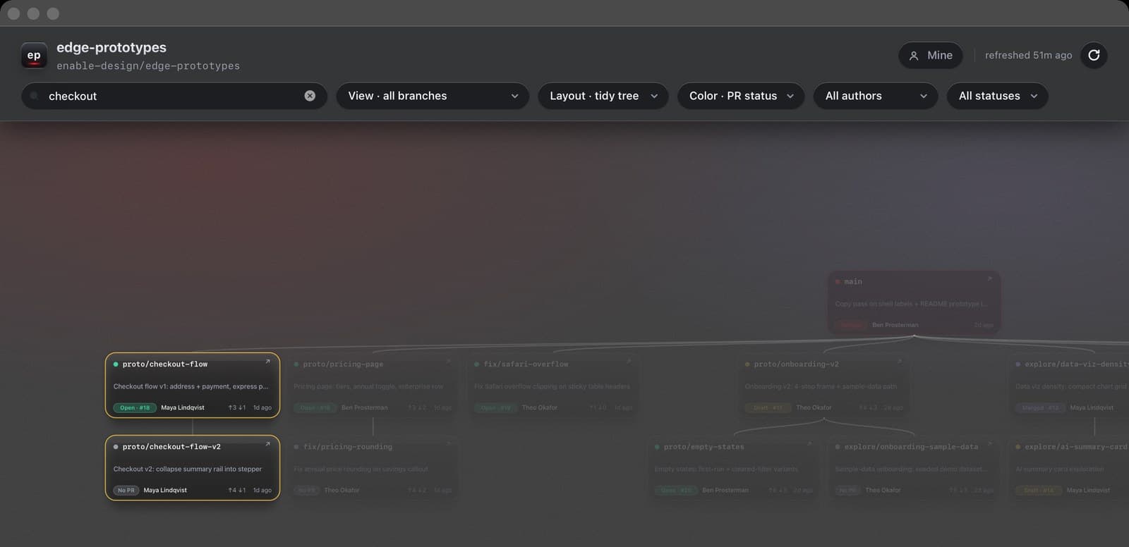This screenshot has width=1129, height=547.
Task: Clear the checkout search with the X icon
Action: tap(310, 96)
